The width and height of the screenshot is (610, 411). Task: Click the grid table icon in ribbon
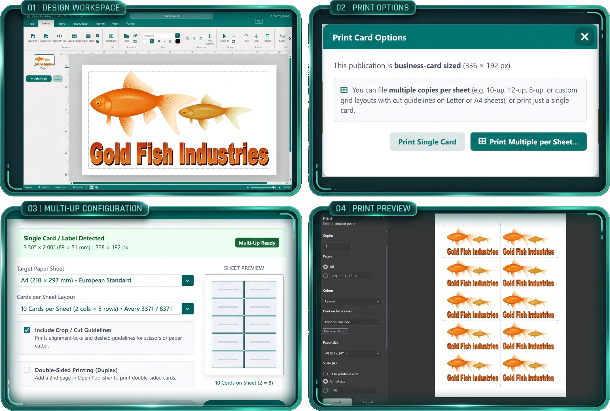268,36
